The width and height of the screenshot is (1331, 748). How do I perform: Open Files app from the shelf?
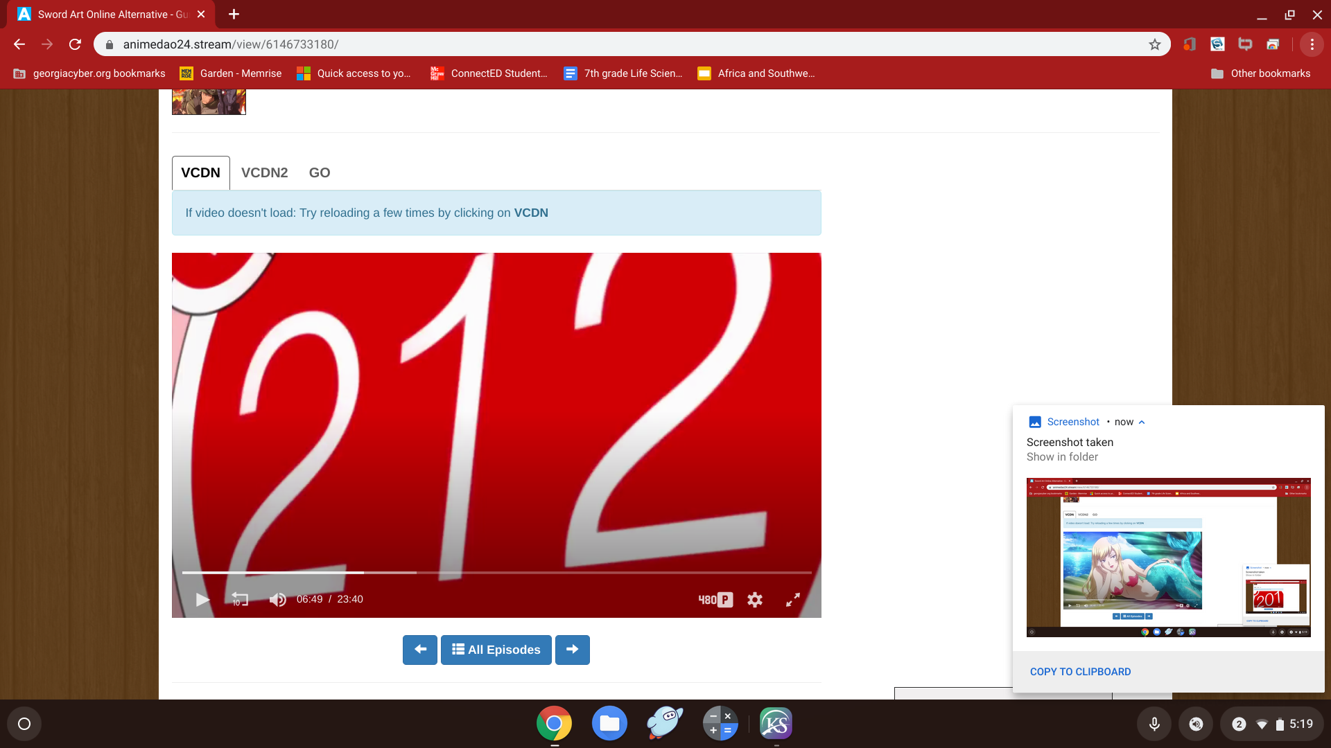609,724
